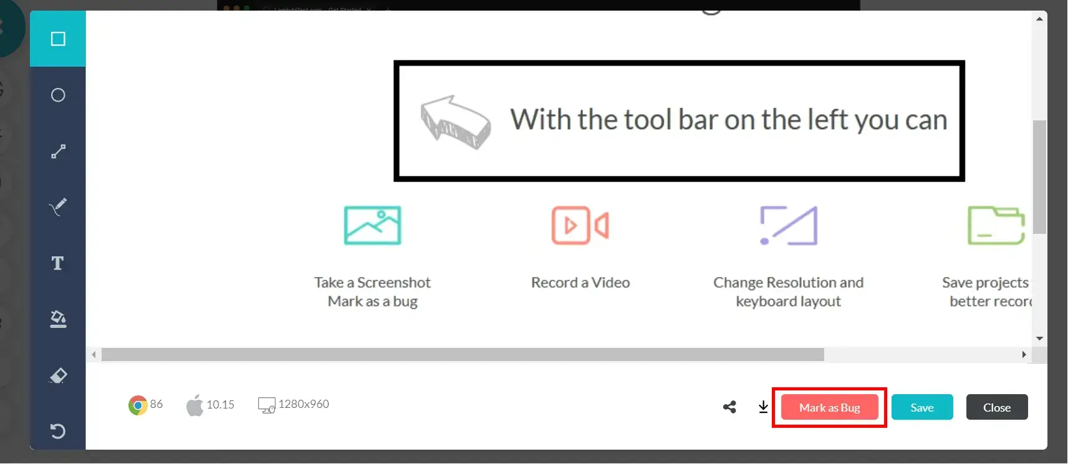Close the screenshot editor

pyautogui.click(x=996, y=407)
